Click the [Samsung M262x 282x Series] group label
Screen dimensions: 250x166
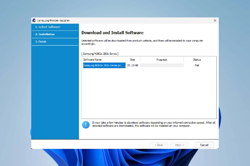[100, 54]
